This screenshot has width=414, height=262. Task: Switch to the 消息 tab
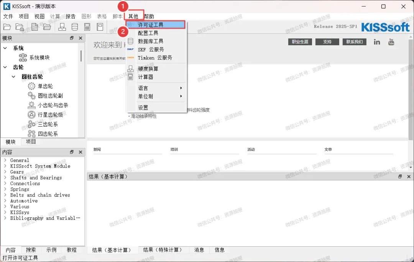199,250
